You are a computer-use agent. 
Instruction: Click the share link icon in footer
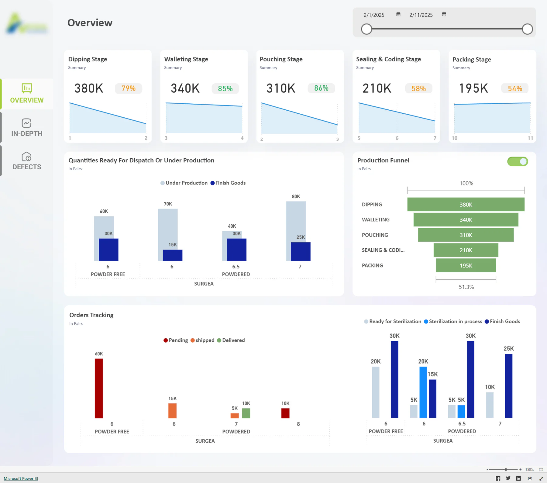click(x=530, y=478)
